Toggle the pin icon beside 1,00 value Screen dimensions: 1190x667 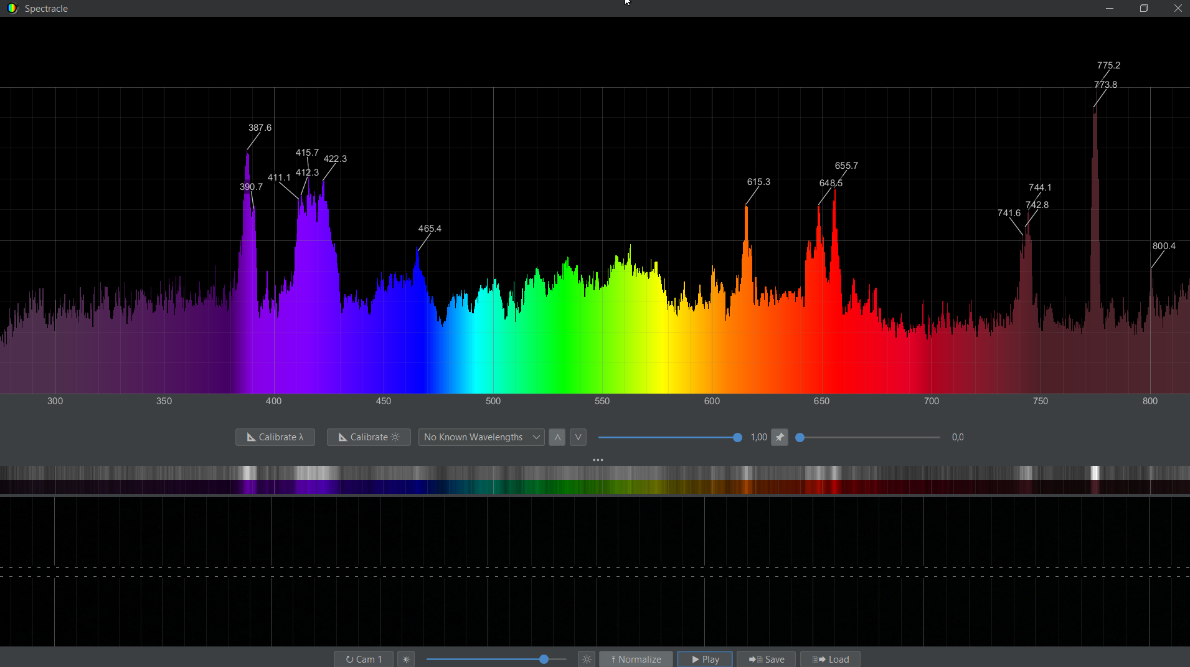coord(780,437)
